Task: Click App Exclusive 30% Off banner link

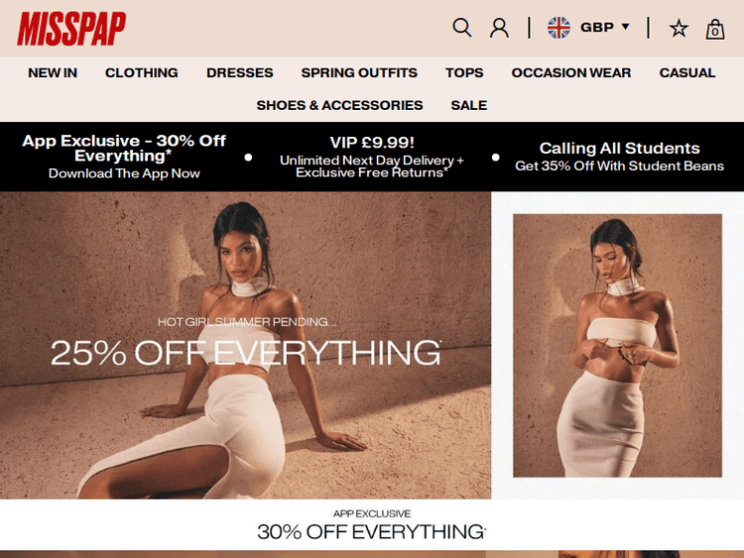Action: (124, 157)
